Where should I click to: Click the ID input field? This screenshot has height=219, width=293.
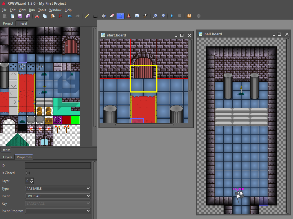[x=58, y=165]
